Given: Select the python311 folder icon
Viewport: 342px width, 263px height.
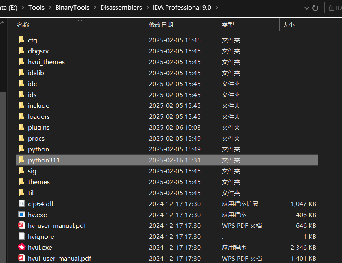Looking at the screenshot, I should [21, 160].
